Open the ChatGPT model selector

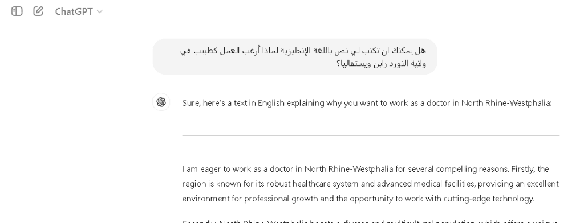click(79, 11)
